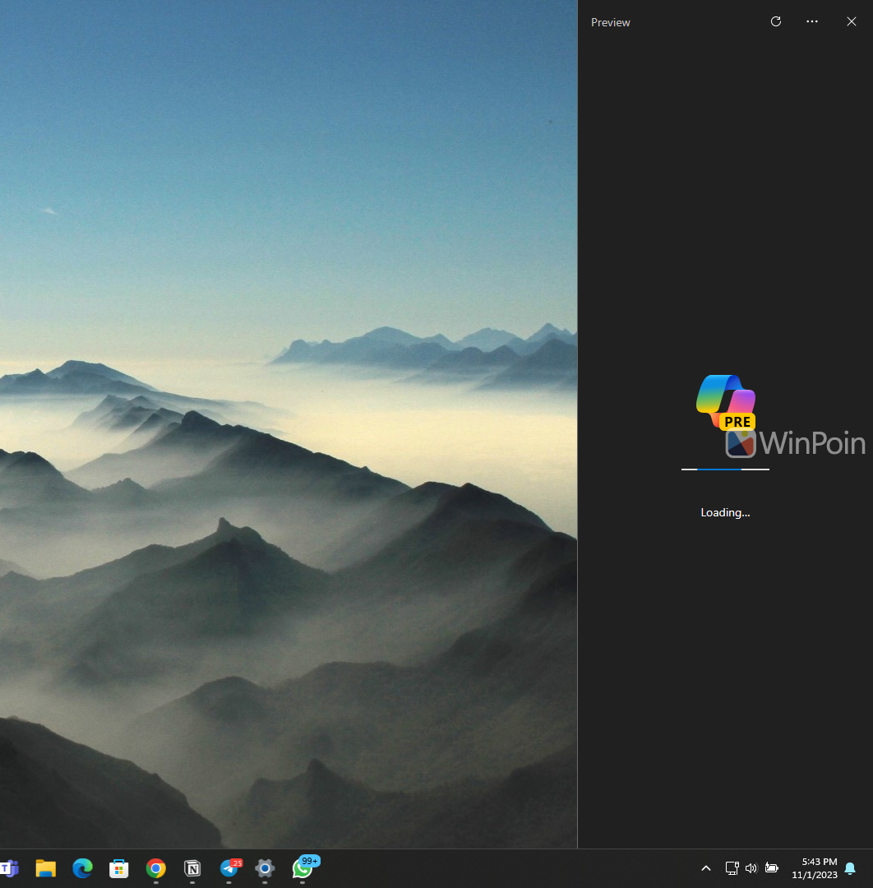Viewport: 873px width, 888px height.
Task: Click the network status tray icon
Action: point(732,868)
